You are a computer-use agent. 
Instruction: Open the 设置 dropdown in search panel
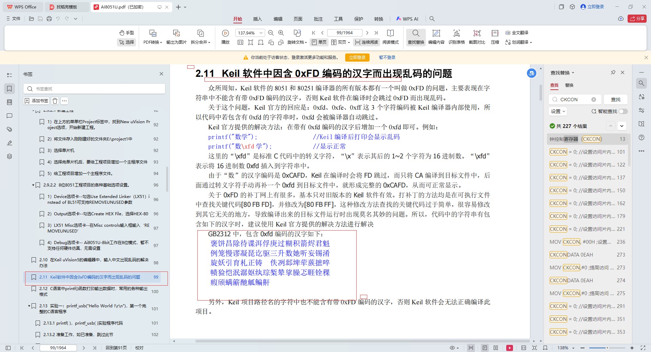558,111
